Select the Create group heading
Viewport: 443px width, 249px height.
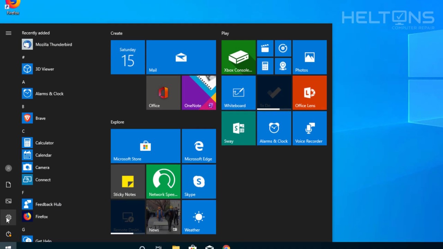click(117, 33)
